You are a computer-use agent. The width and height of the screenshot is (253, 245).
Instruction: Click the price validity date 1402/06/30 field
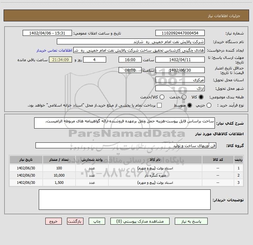[x=180, y=70]
